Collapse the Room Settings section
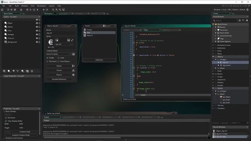The width and height of the screenshot is (251, 141). click(x=4, y=111)
